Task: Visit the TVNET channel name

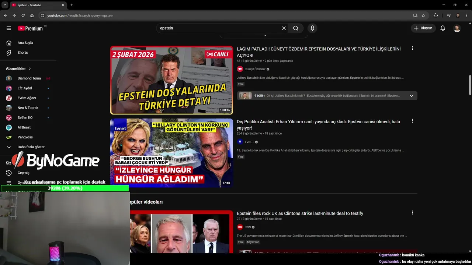Action: [249, 142]
